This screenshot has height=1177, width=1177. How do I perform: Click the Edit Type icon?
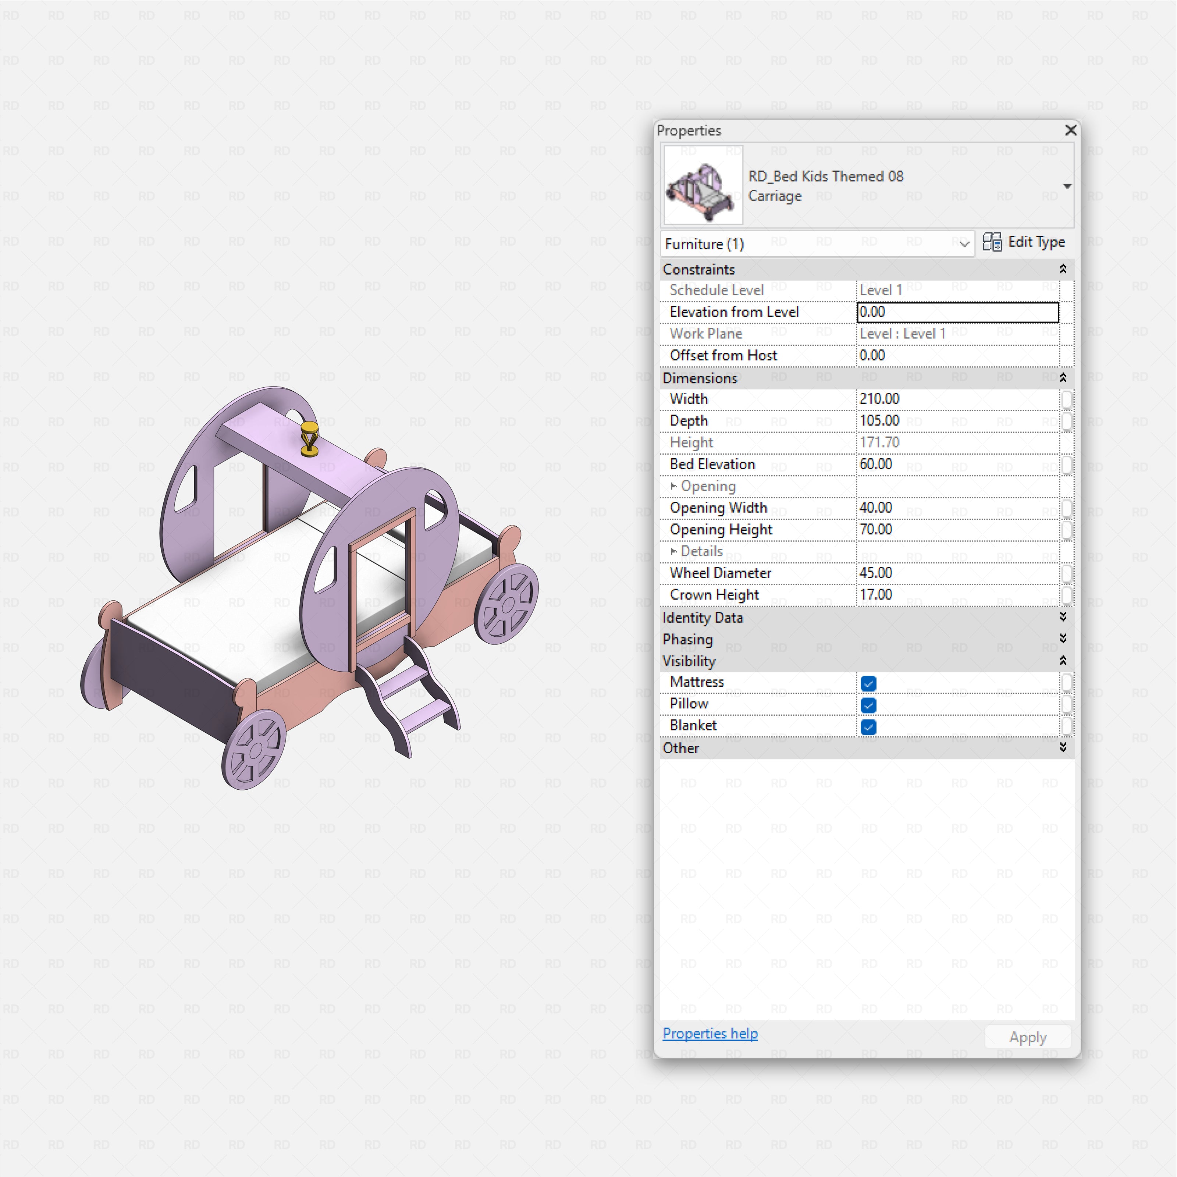point(992,242)
